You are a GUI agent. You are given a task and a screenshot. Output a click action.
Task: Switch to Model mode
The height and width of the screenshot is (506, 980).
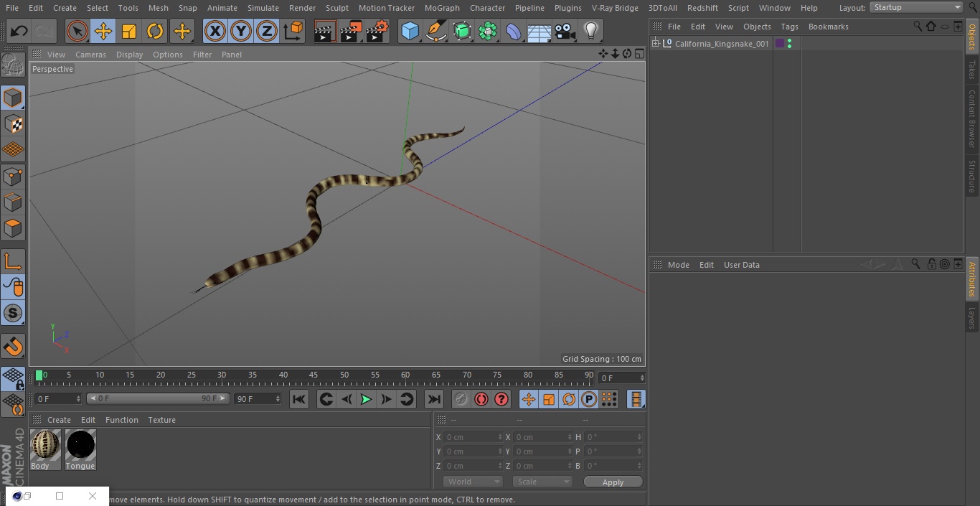coord(13,98)
